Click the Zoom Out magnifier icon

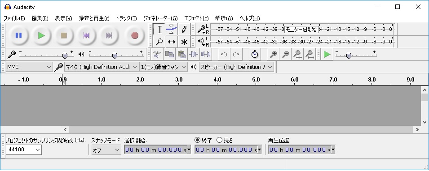click(x=285, y=54)
